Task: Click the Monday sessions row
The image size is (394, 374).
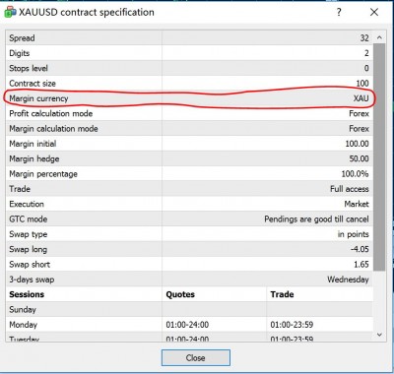Action: pos(189,325)
